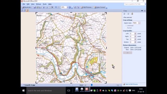This screenshot has height=94, width=167.
Task: Open the zoom percentage dropdown arrow
Action: (67, 7)
